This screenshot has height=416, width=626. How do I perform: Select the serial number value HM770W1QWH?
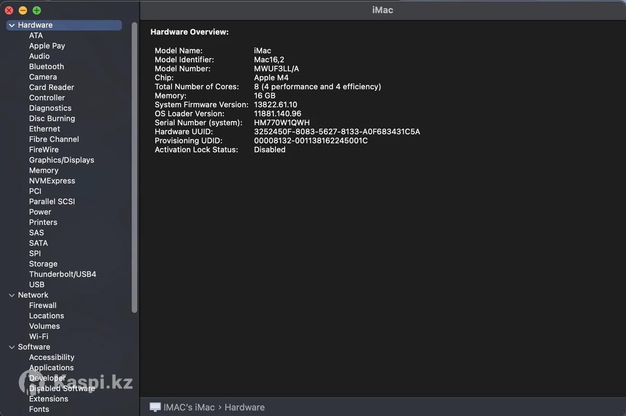point(282,123)
